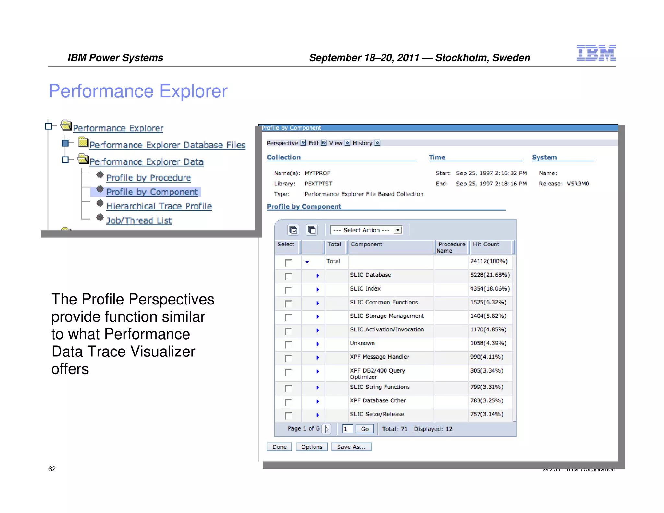Viewport: 664px width, 513px height.
Task: Expand SLIC Common Functions row
Action: (318, 303)
